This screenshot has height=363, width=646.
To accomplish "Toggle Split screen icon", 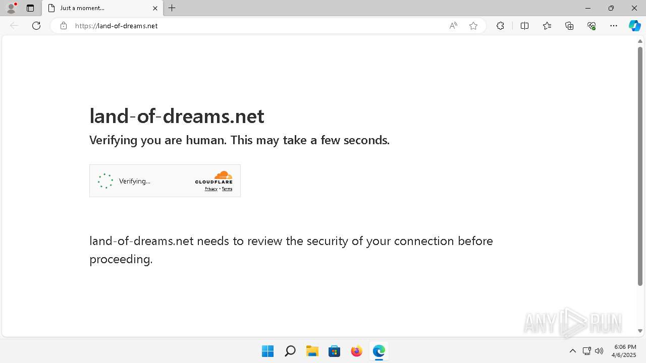I will click(x=524, y=26).
